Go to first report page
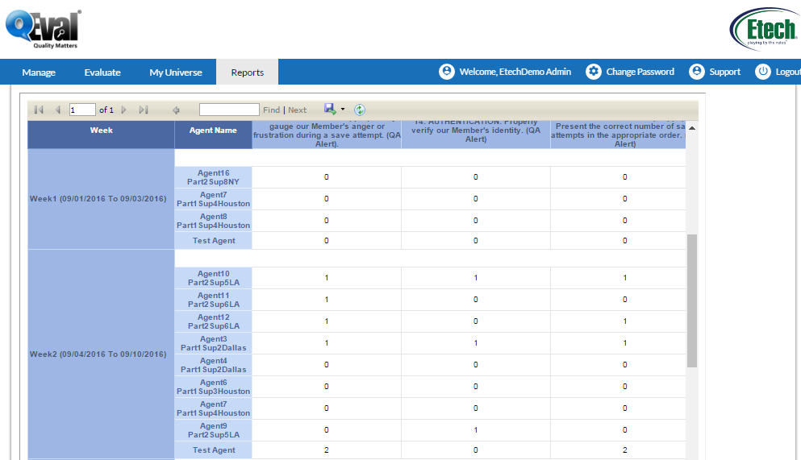 pos(39,110)
